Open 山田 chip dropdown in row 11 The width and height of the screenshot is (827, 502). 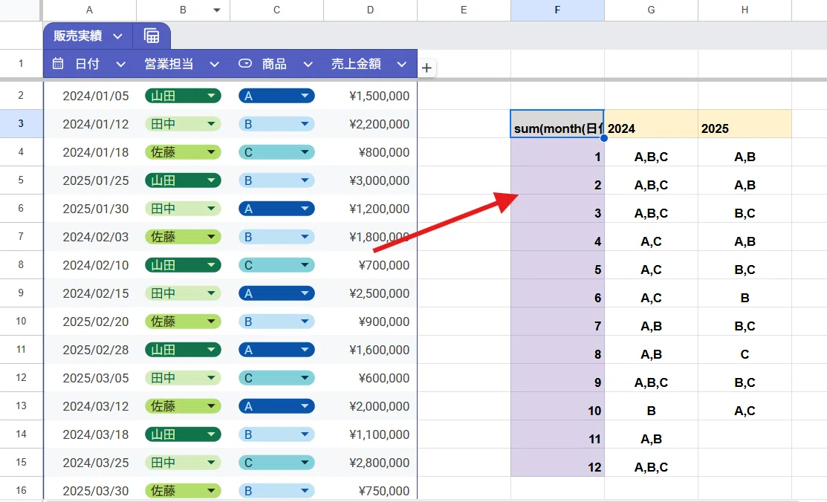(x=211, y=350)
